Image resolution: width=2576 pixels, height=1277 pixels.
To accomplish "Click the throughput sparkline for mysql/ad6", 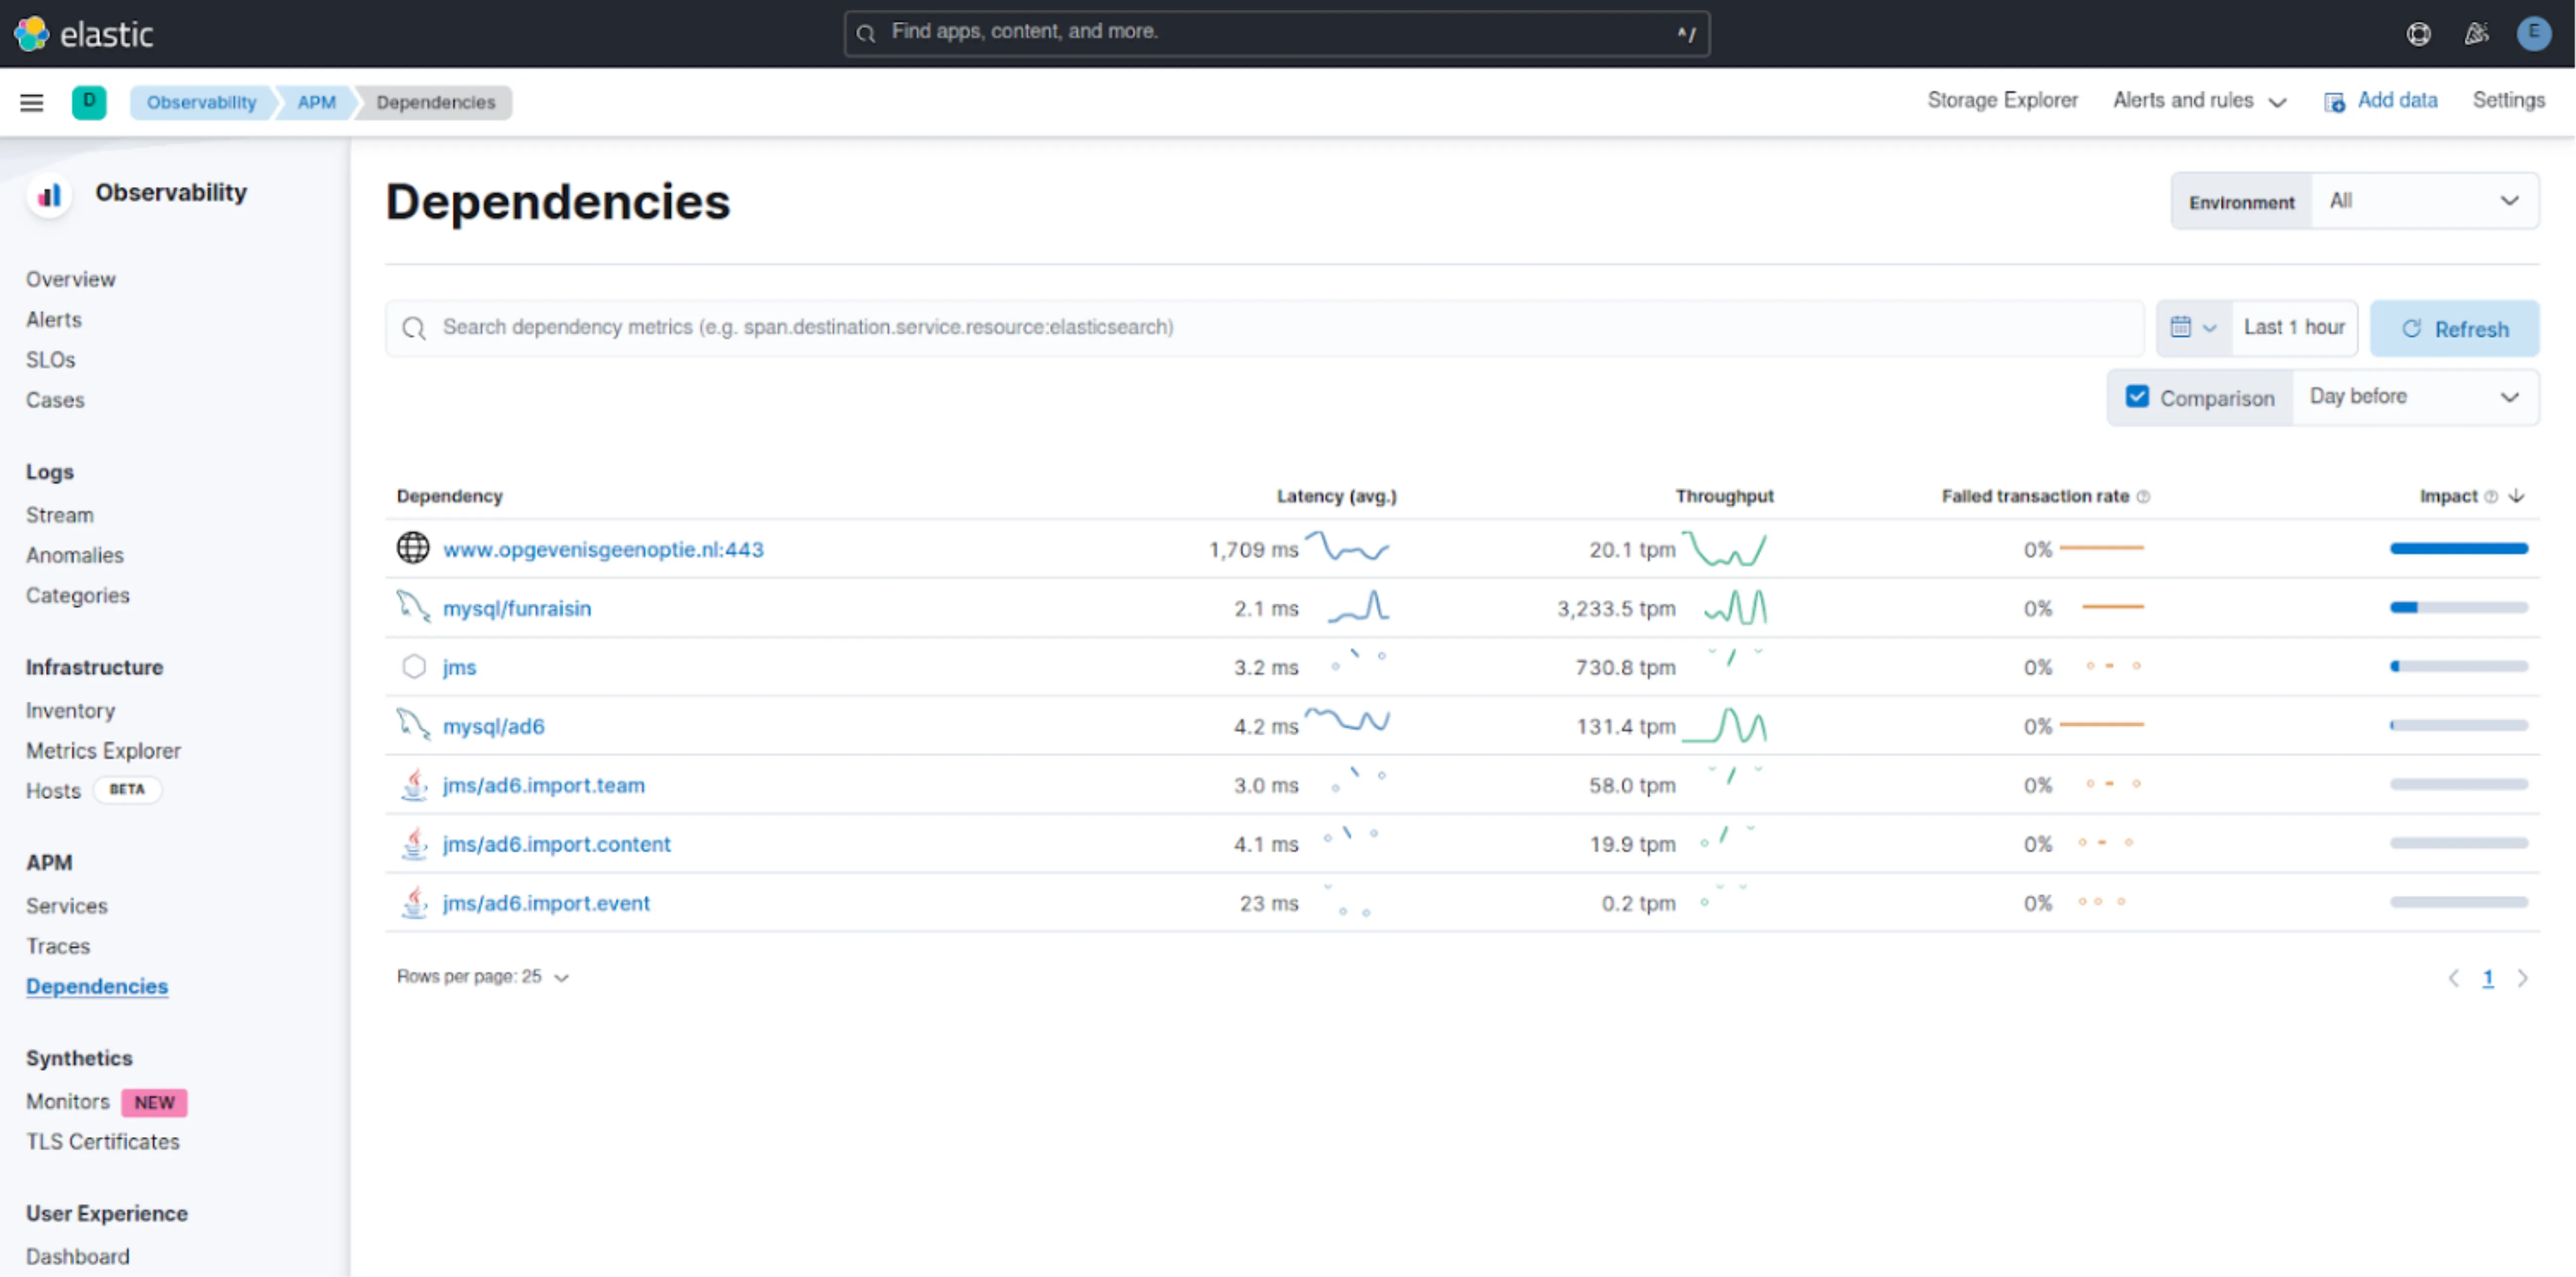I will 1724,725.
